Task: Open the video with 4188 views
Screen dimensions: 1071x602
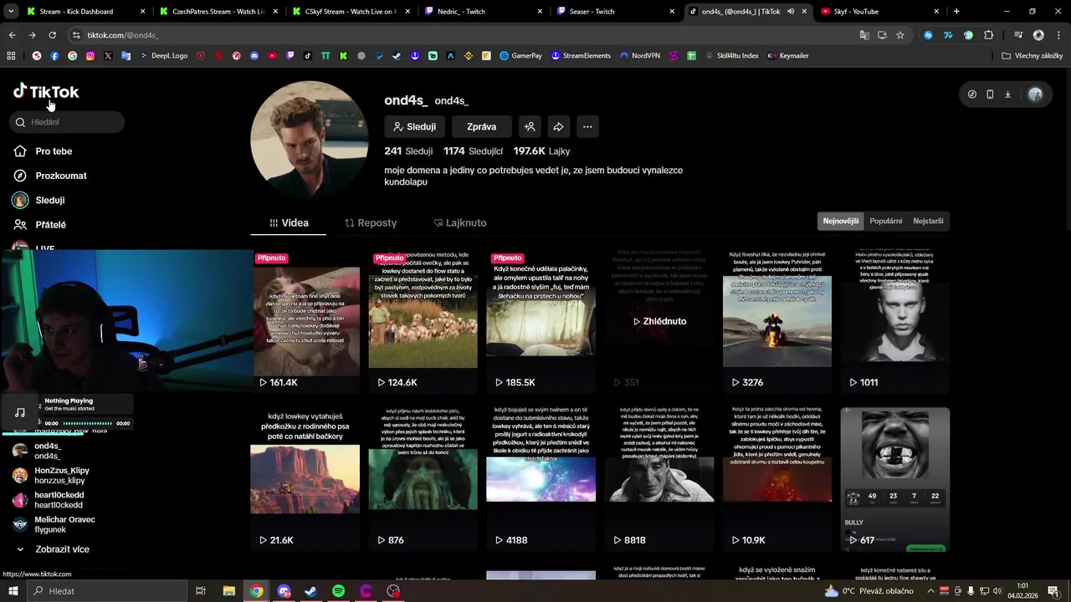Action: (541, 479)
